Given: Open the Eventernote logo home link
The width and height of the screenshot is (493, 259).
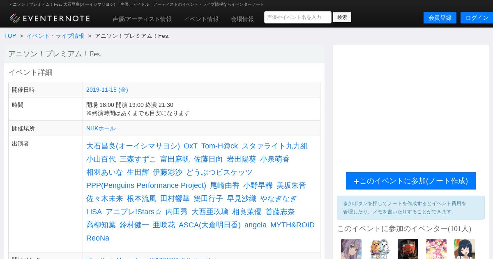Looking at the screenshot, I should (x=50, y=18).
